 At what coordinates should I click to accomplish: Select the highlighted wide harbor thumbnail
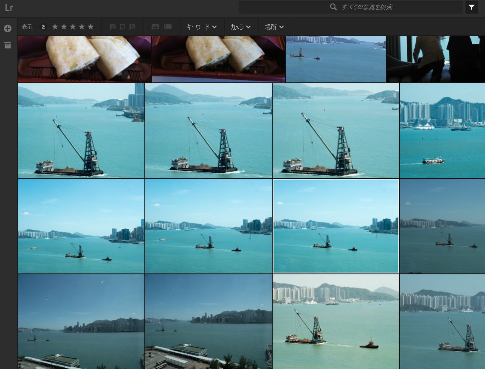pyautogui.click(x=336, y=226)
